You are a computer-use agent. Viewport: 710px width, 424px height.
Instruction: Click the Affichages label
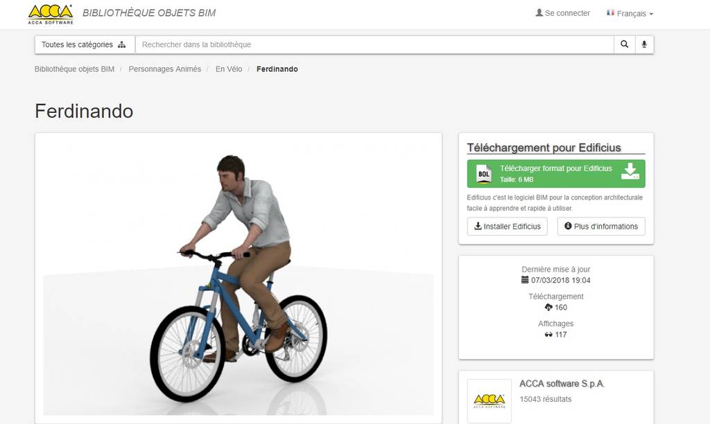click(x=555, y=324)
